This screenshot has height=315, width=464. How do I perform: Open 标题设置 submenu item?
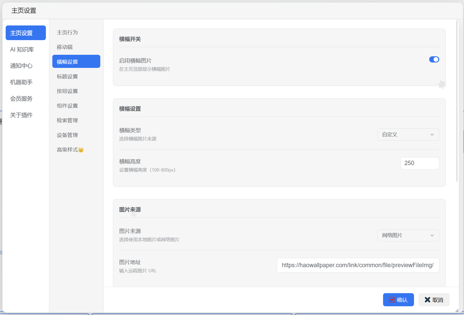[76, 76]
